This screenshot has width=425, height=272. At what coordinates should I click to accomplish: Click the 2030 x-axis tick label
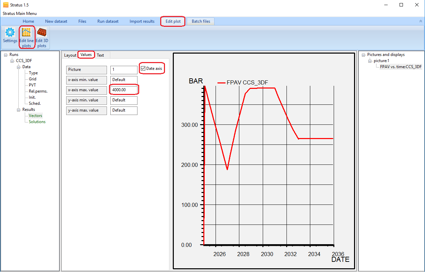(267, 254)
